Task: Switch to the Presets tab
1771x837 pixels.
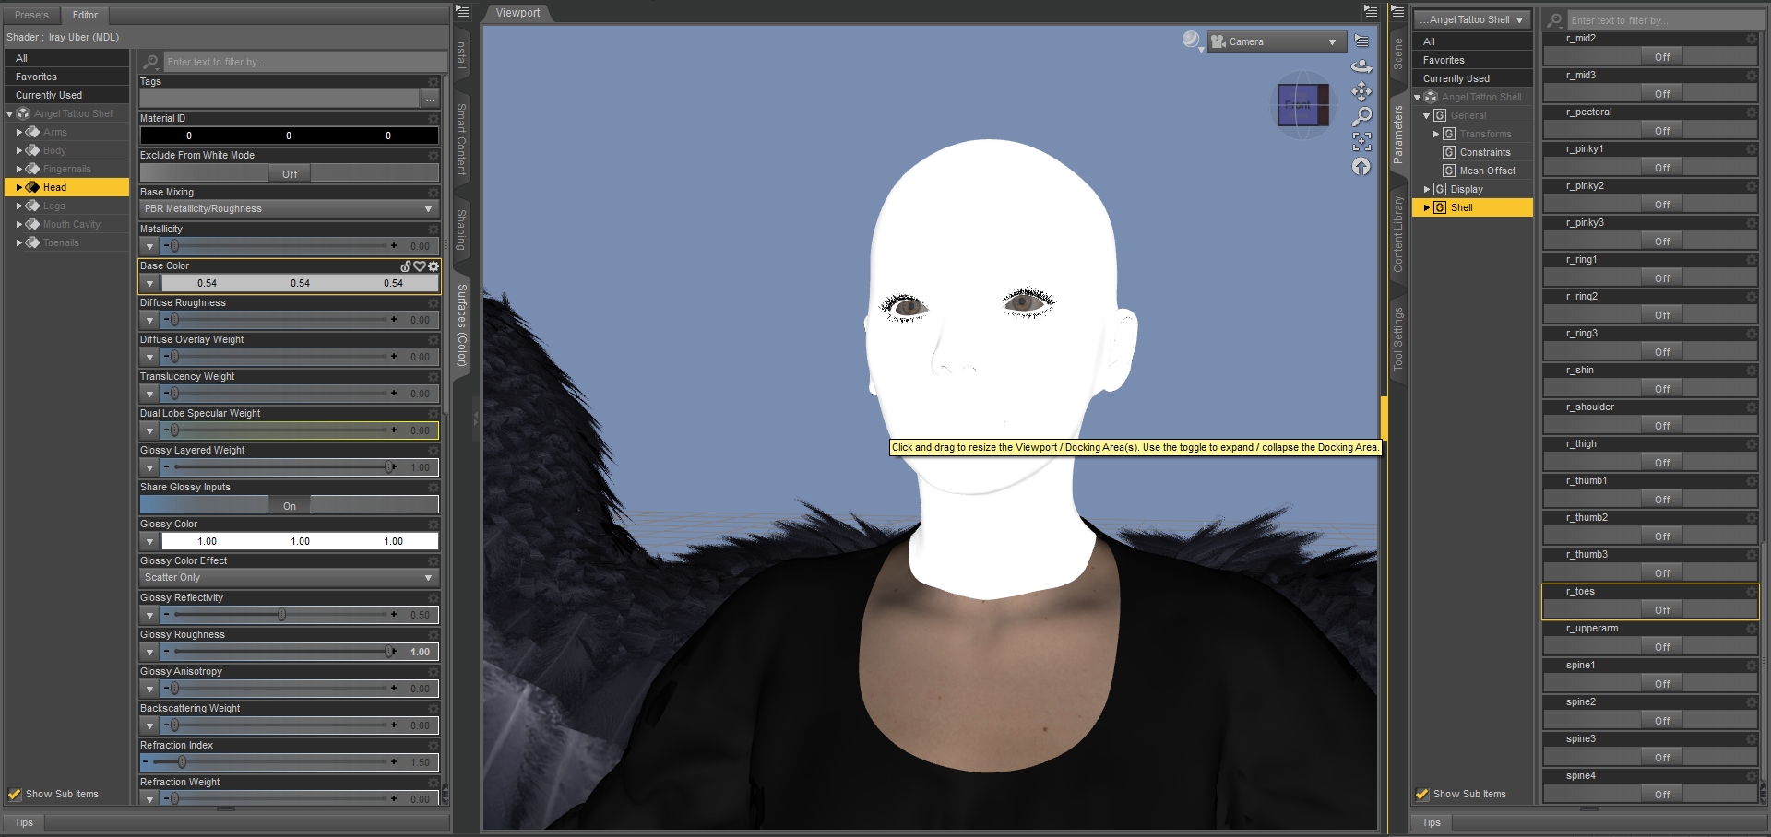Action: pos(31,15)
